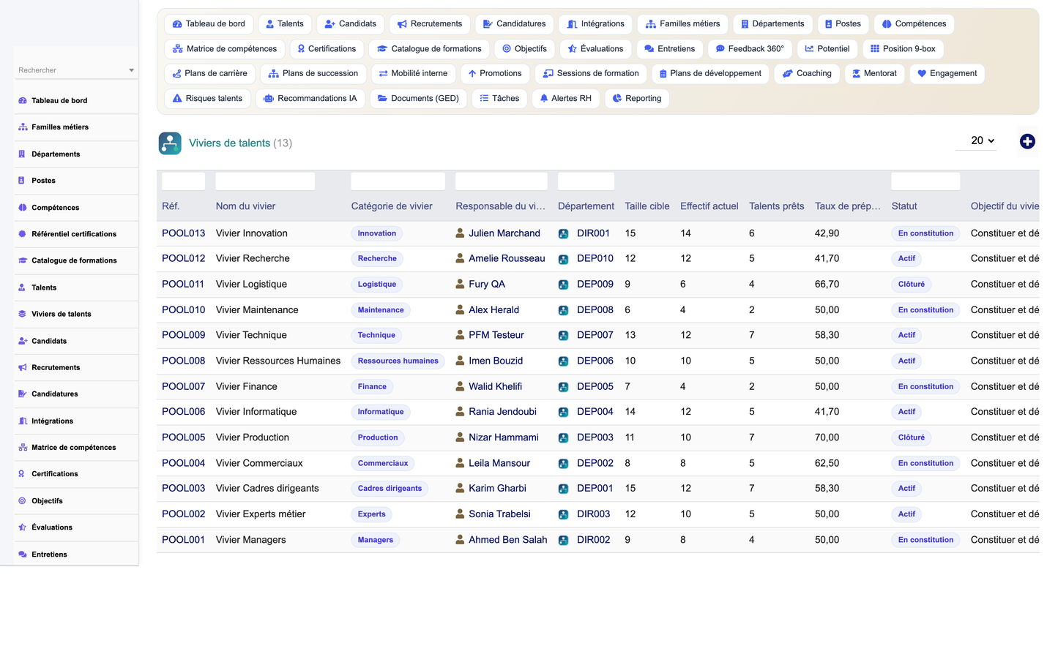
Task: Click the Viviers de talents header icon
Action: pos(170,143)
